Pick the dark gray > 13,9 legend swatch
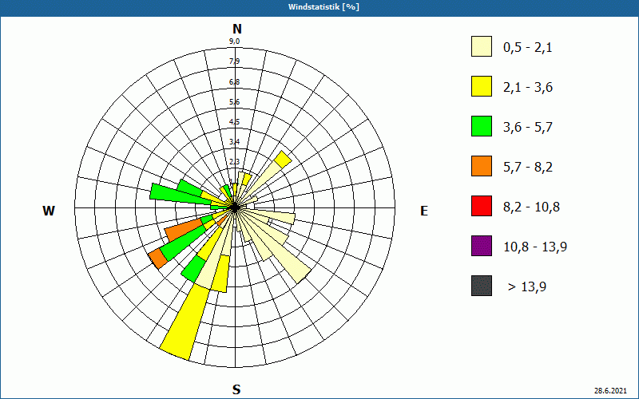The image size is (639, 399). tap(482, 286)
